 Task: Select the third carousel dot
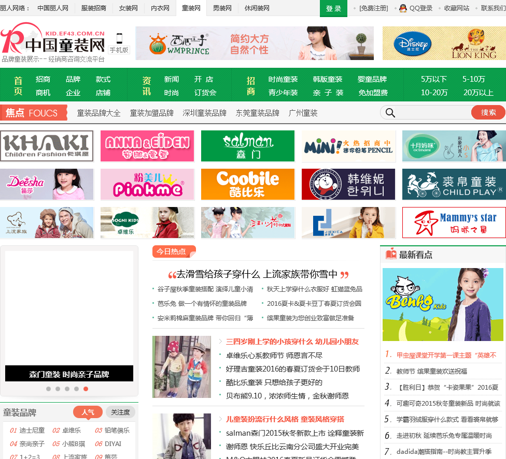pyautogui.click(x=67, y=389)
